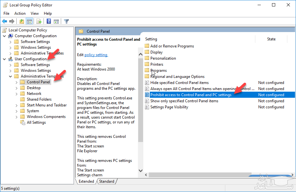Click the Up one level folder icon

point(21,21)
